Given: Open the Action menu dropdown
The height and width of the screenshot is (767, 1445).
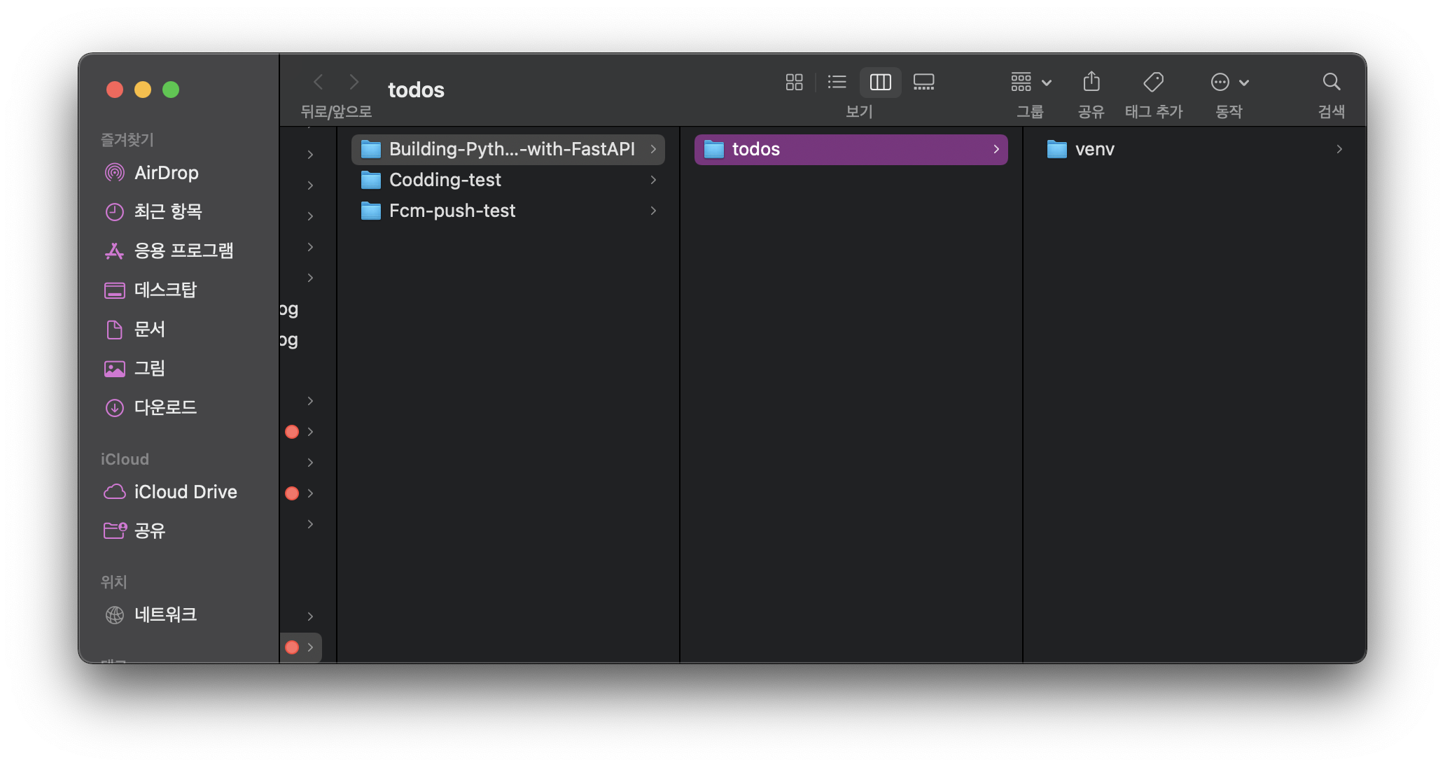Looking at the screenshot, I should pos(1229,83).
